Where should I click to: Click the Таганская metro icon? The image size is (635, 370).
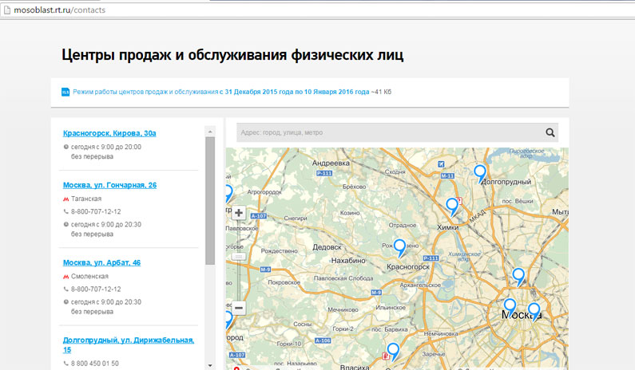[x=65, y=199]
